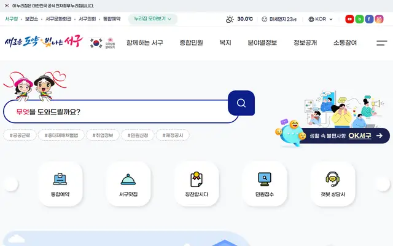The width and height of the screenshot is (393, 246).
Task: Go to 보건소 top link
Action: 31,19
